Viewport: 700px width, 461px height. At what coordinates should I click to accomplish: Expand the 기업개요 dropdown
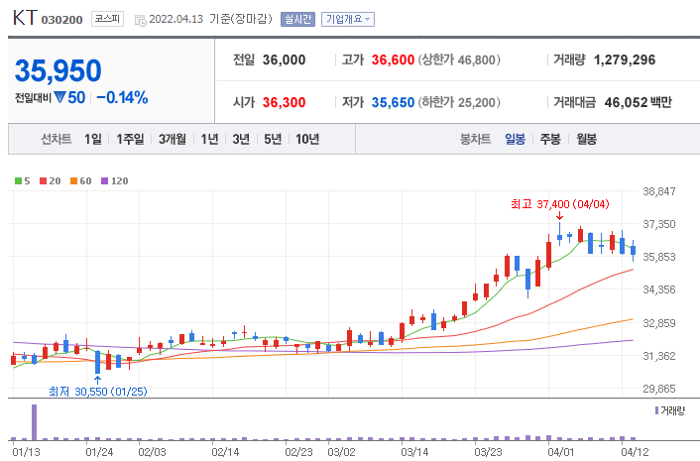[x=348, y=19]
